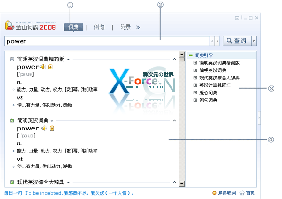The width and height of the screenshot is (282, 199).
Task: Go back in lookup history
Action: [212, 41]
